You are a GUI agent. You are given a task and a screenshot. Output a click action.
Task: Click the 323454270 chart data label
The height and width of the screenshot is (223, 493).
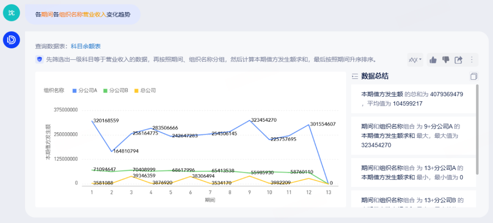[x=263, y=120]
